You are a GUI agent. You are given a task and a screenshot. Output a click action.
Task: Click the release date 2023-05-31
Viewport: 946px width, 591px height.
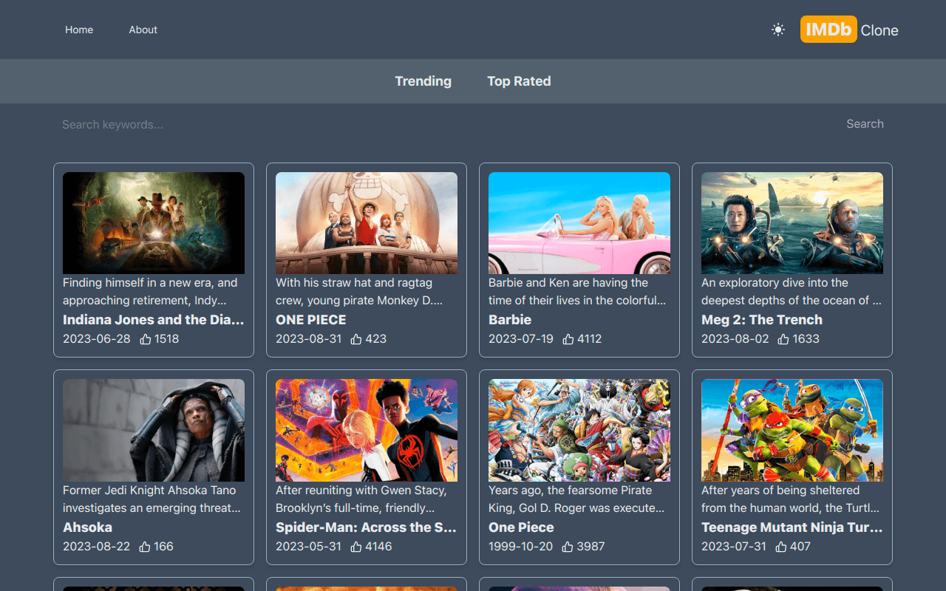tap(309, 547)
